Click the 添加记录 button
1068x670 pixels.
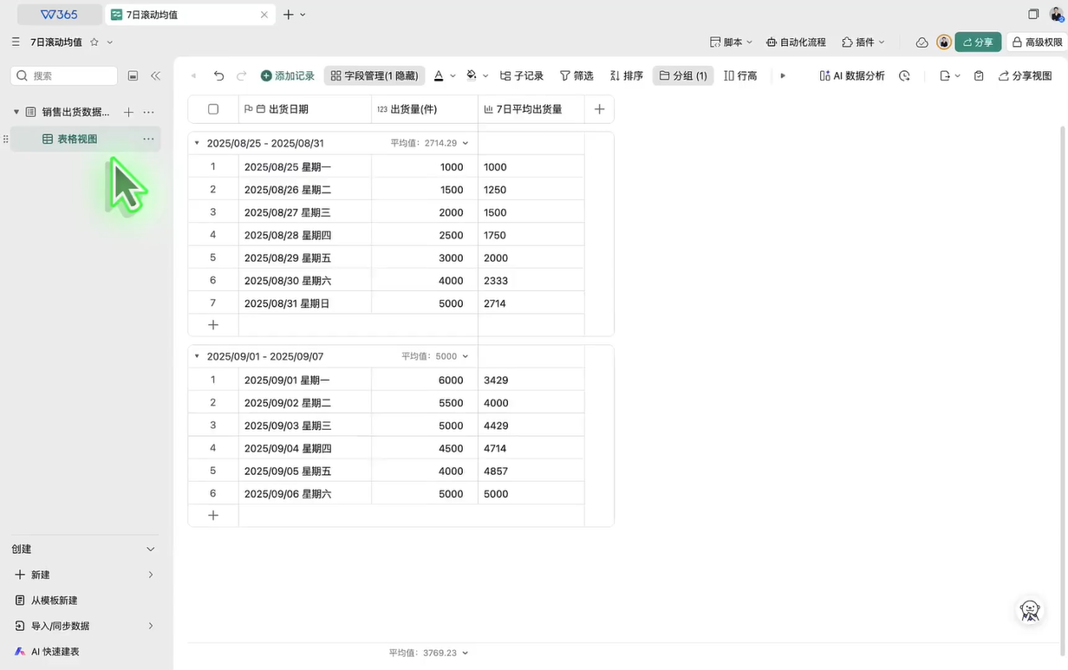click(x=288, y=76)
